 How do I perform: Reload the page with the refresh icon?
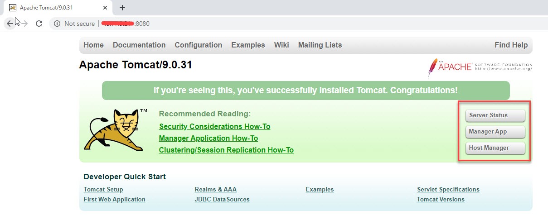pyautogui.click(x=39, y=24)
